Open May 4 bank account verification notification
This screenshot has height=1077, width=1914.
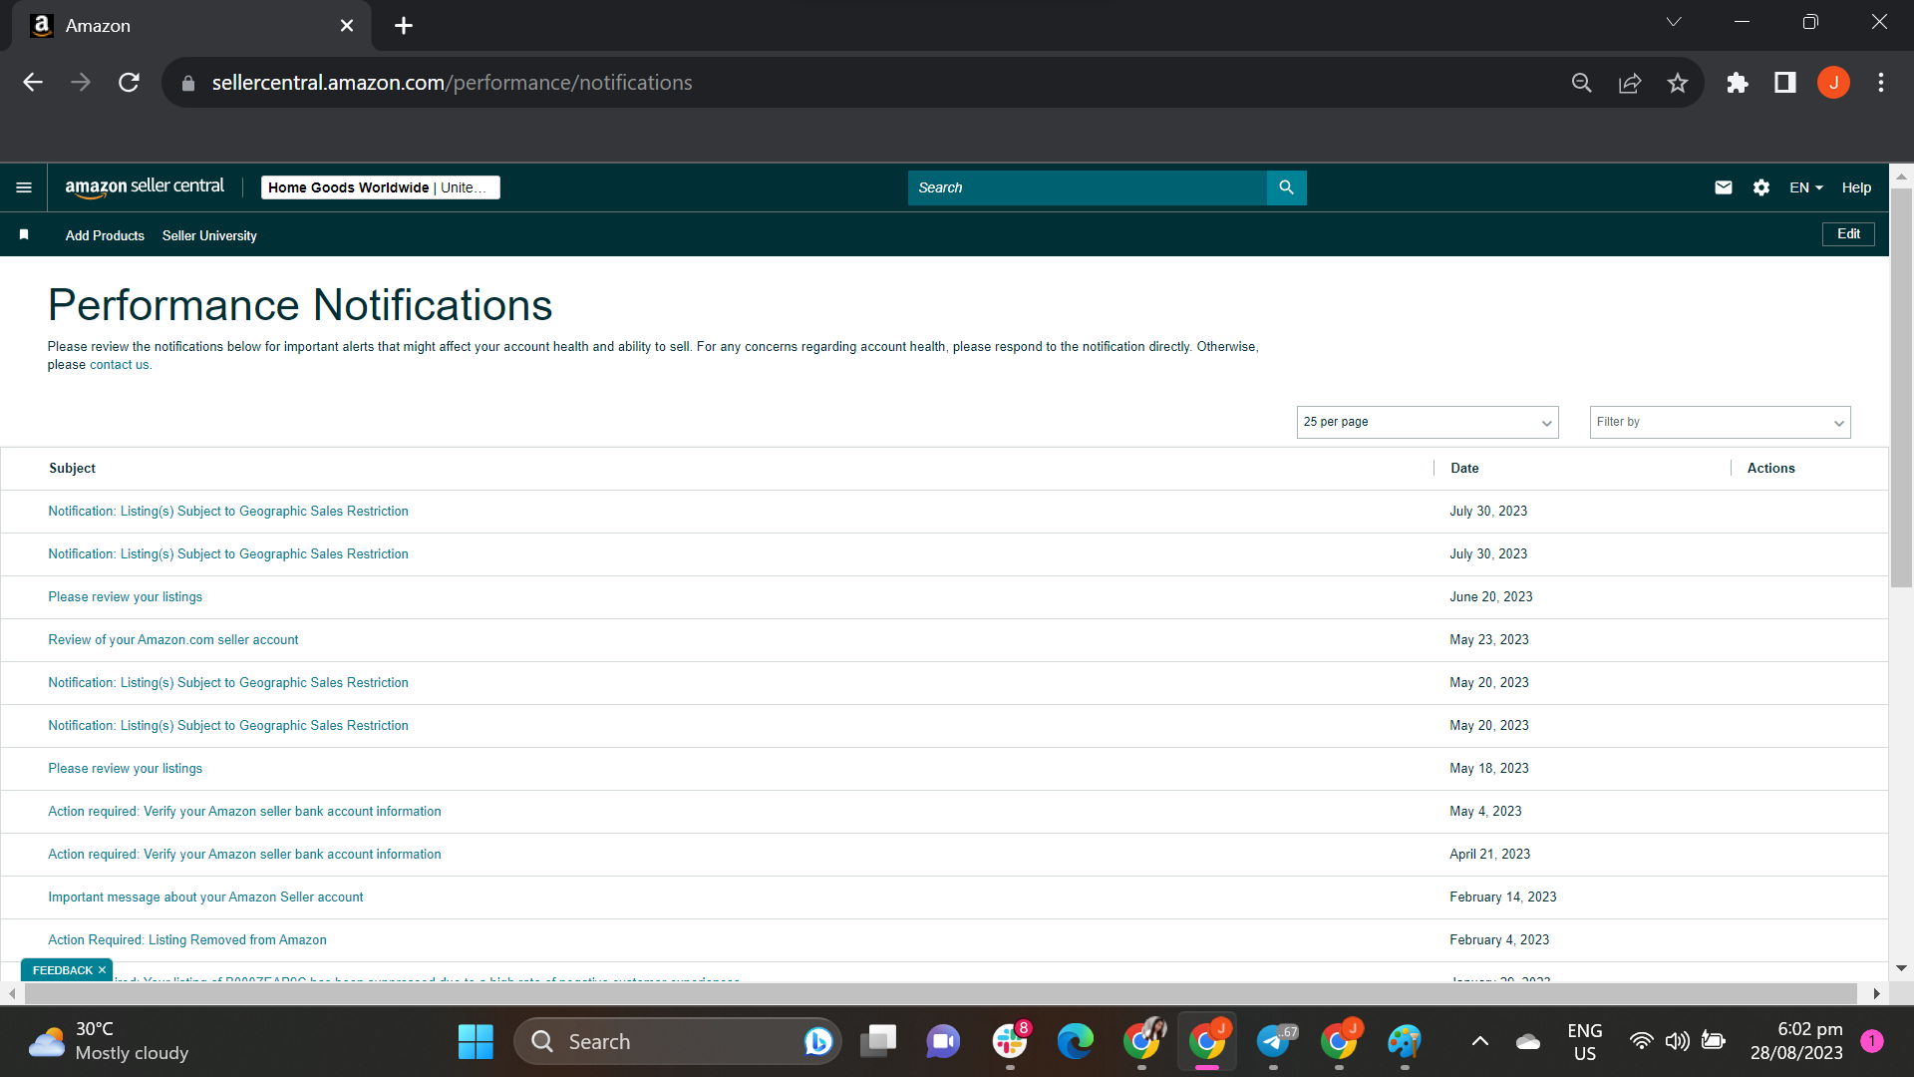click(244, 812)
